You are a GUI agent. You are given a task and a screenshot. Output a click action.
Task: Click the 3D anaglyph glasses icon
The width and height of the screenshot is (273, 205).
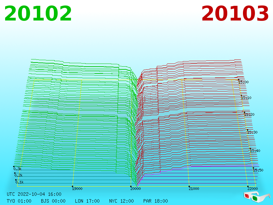tap(257, 197)
